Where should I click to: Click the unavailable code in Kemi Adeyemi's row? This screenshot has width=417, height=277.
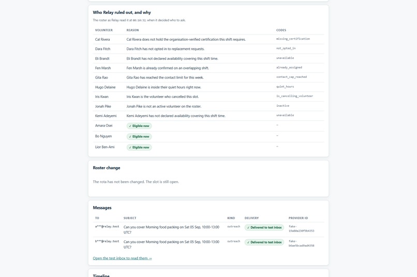pyautogui.click(x=285, y=116)
